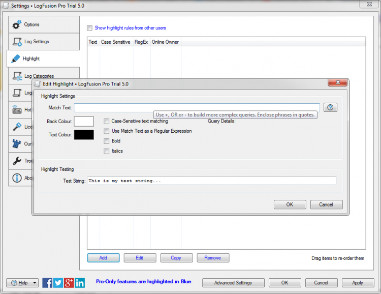Click the Match Text help question-mark icon
The width and height of the screenshot is (381, 294).
(x=330, y=107)
